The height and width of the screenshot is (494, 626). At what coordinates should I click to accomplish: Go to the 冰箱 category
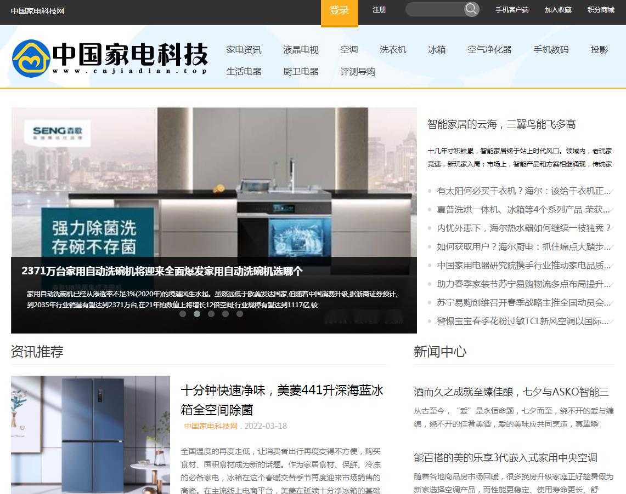437,50
